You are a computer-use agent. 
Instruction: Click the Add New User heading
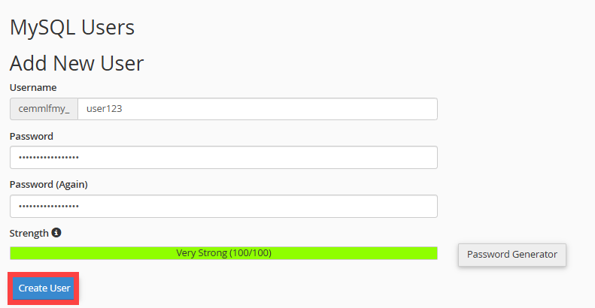[77, 63]
